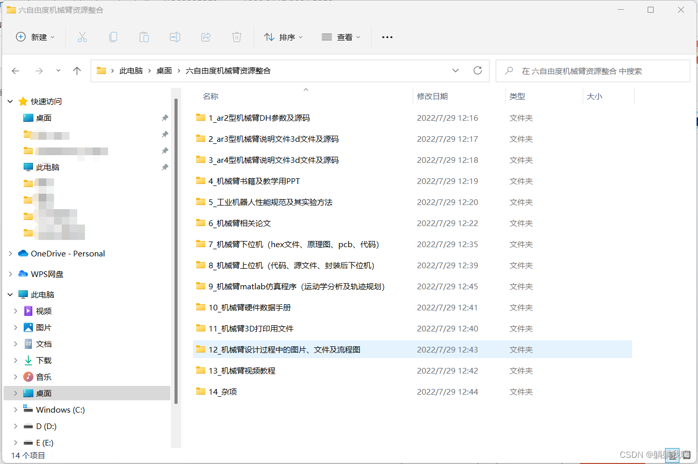This screenshot has width=698, height=464.
Task: Click date 2022/7/29 12:44 of 14_杂项
Action: click(447, 392)
